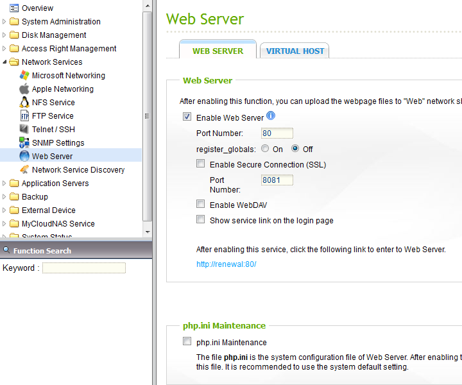Uncheck the Enable Web Server checkbox
Screen dimensions: 462x385
point(187,117)
